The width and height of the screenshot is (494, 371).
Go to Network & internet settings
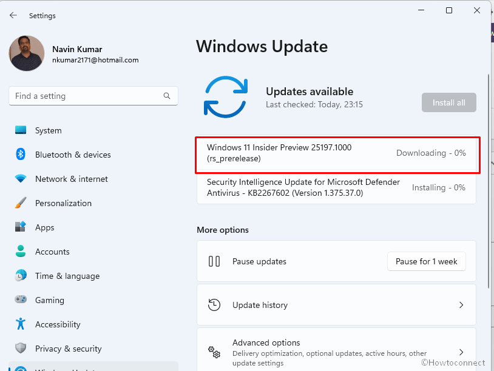point(93,179)
